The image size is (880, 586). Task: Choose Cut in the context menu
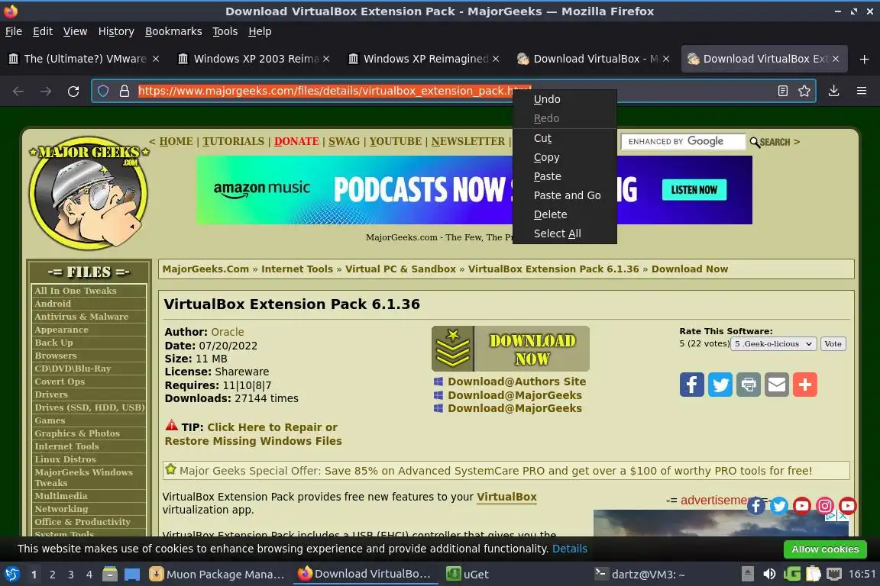coord(565,138)
